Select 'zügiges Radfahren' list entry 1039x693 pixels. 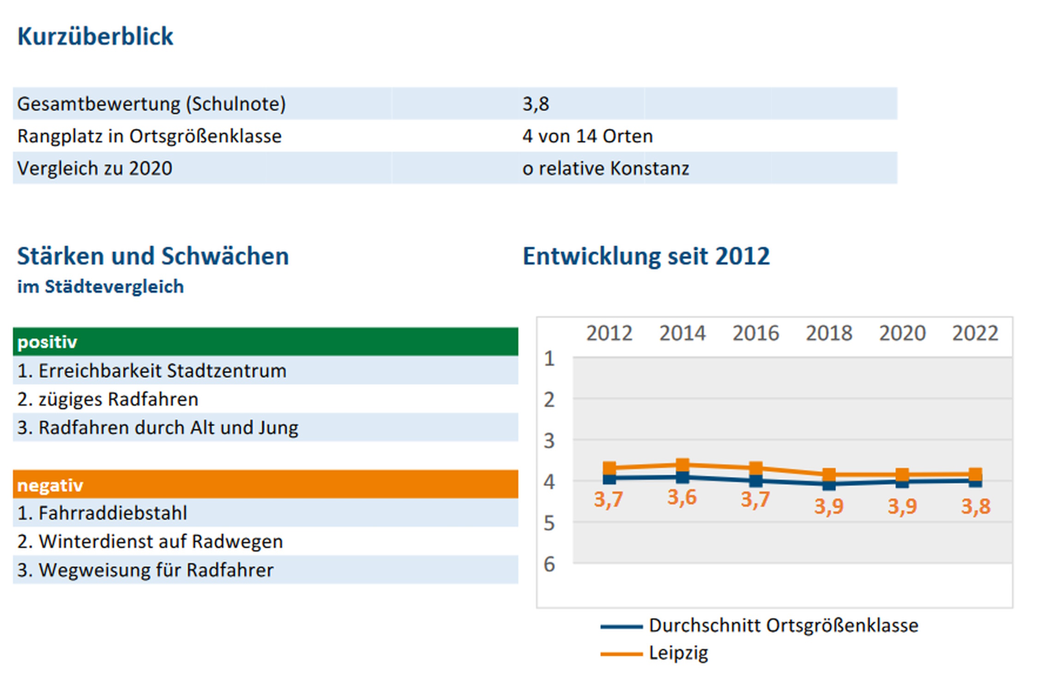pos(108,400)
